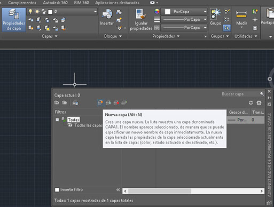The image size is (274, 207).
Task: Click layer 0 white color square in dropdown
Action: coord(50,12)
